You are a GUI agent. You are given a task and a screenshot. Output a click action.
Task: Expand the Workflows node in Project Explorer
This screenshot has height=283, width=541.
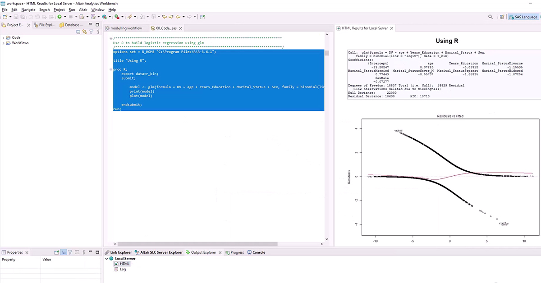3,43
